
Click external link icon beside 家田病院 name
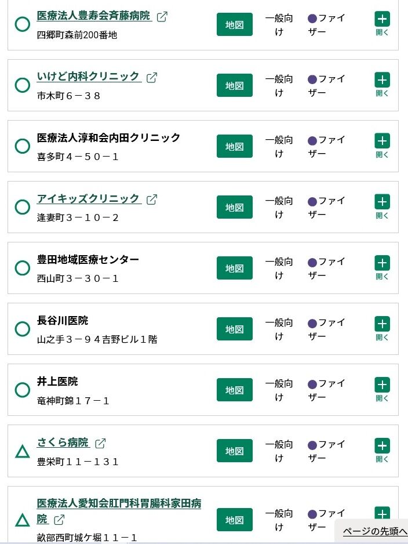[59, 519]
